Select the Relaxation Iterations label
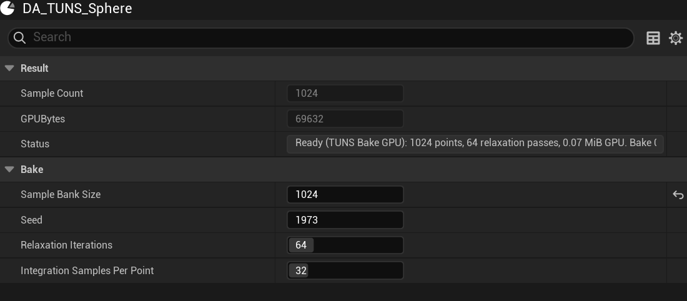 pos(67,245)
